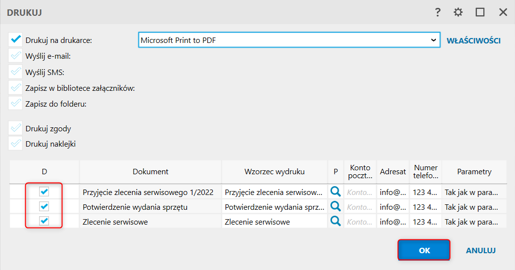Click the ANULUJ button
The height and width of the screenshot is (270, 515).
[x=480, y=250]
